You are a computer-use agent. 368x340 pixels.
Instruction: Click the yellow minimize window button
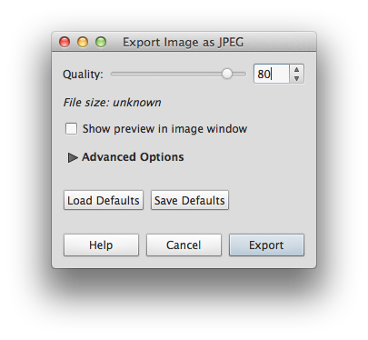tap(83, 42)
